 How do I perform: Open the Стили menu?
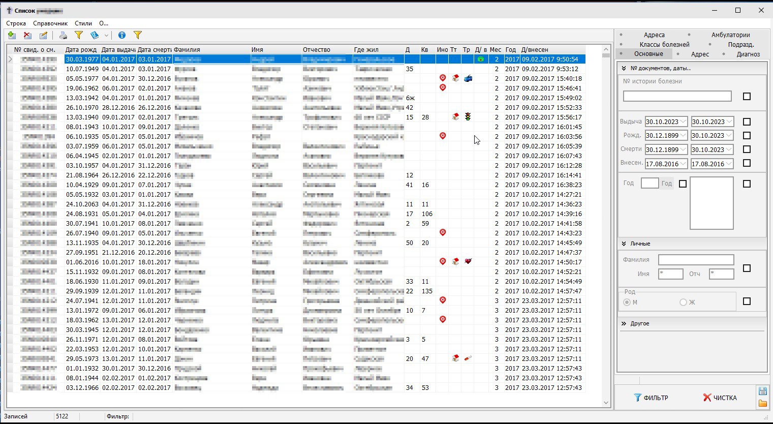pos(83,23)
